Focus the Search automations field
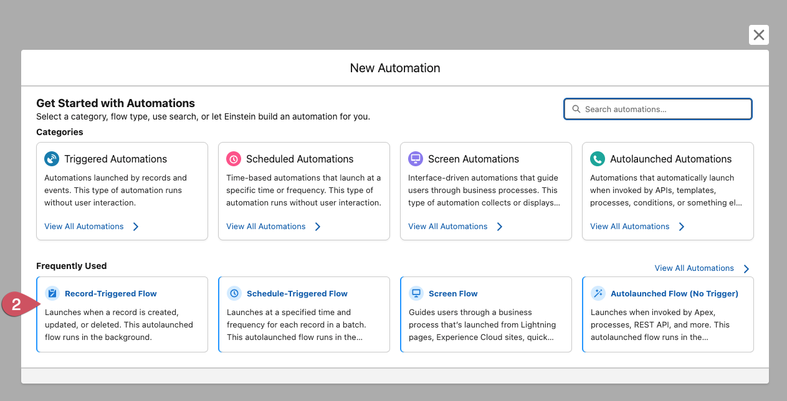The width and height of the screenshot is (787, 401). [658, 109]
